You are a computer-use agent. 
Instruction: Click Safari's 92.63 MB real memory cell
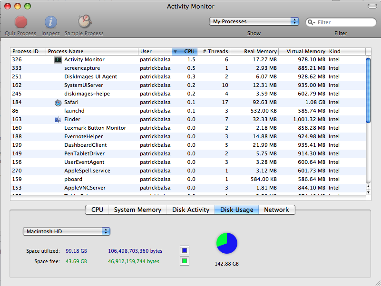point(264,103)
